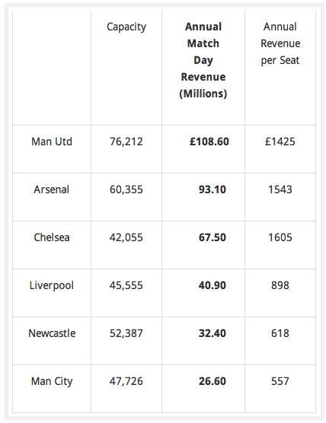Click Chelsea's 1605 revenue per seat
Screen dimensions: 326x423
(280, 237)
